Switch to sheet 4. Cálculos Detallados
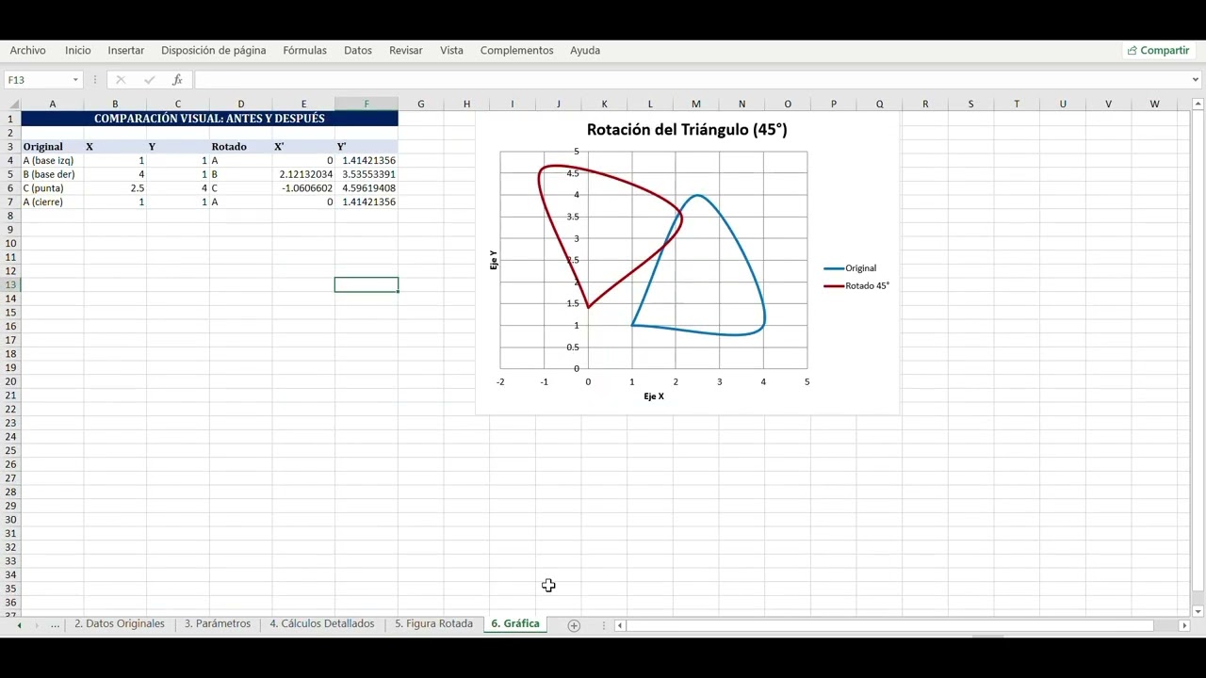 click(x=322, y=623)
